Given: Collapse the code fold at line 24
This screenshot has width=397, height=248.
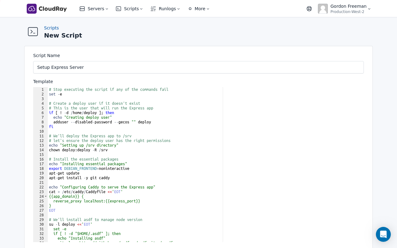Looking at the screenshot, I should [46, 196].
